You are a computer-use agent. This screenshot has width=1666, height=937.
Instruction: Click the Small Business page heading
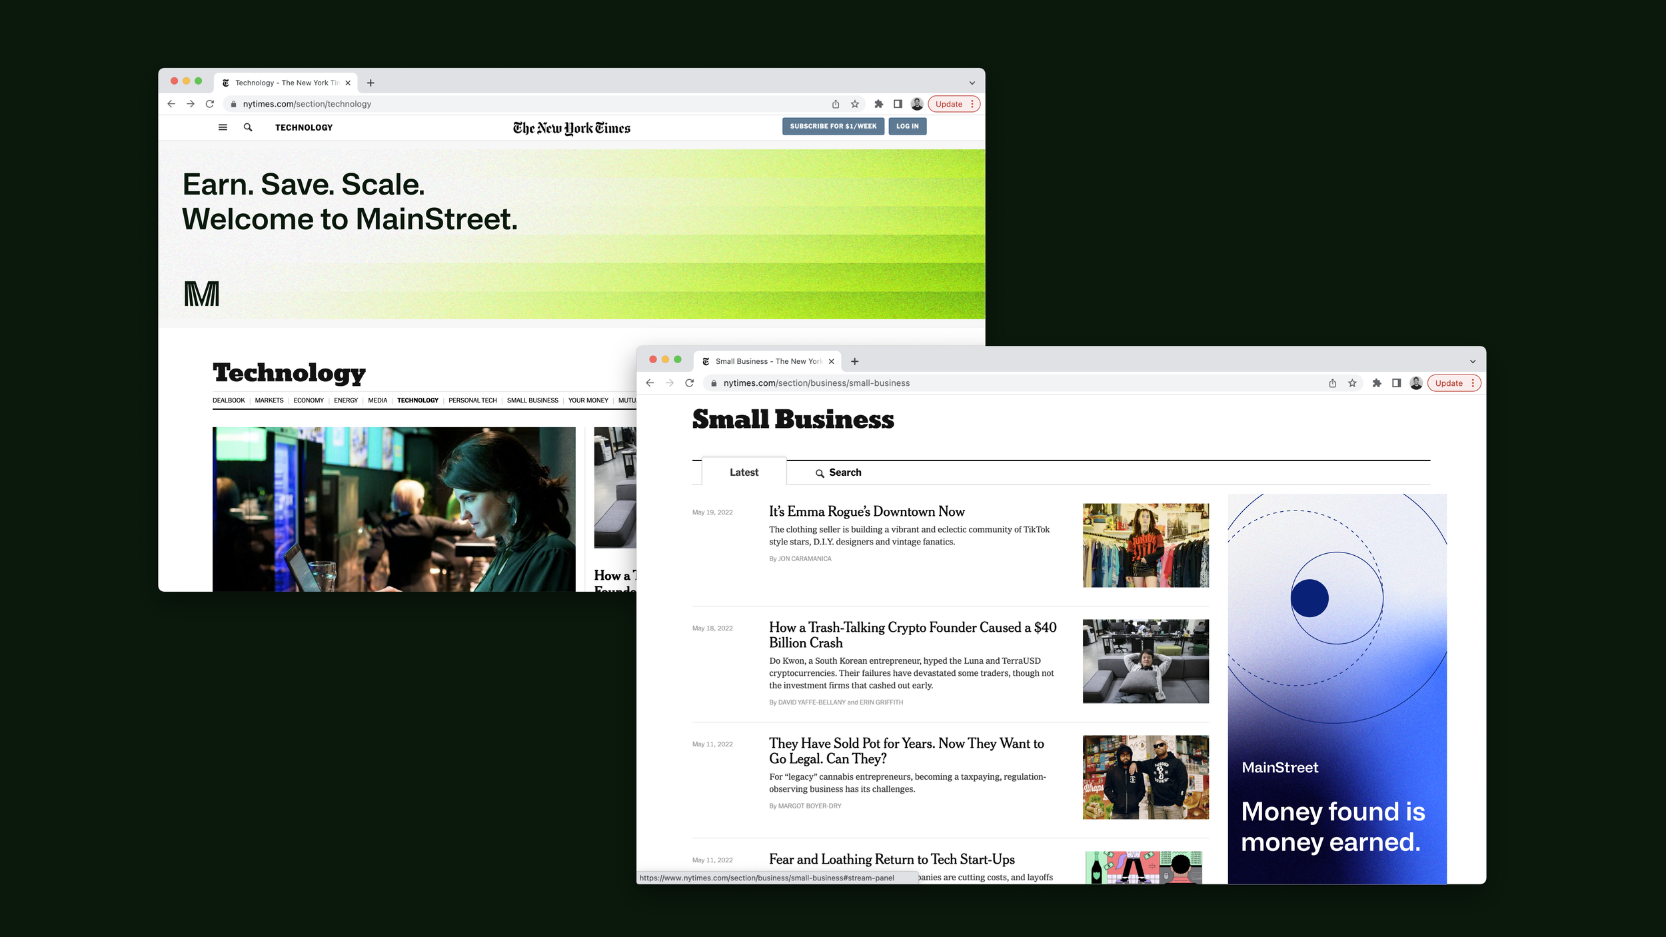(793, 419)
